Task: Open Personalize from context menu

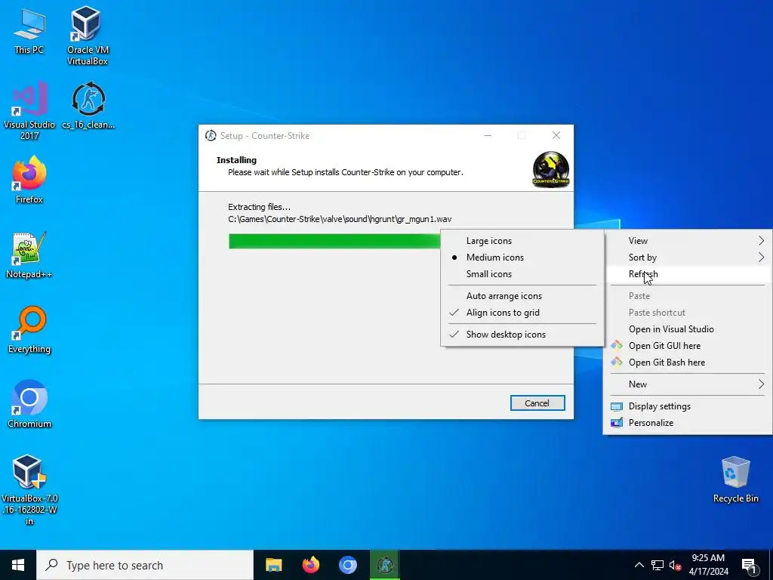Action: pos(688,423)
